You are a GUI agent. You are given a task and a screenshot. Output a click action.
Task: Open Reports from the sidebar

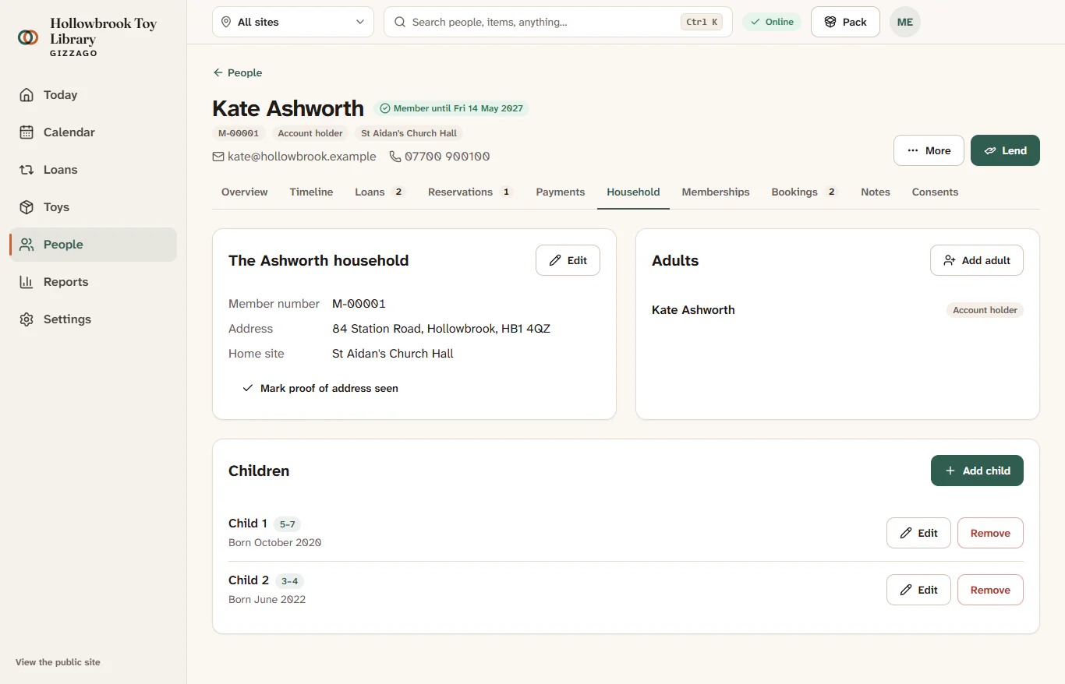[93, 282]
